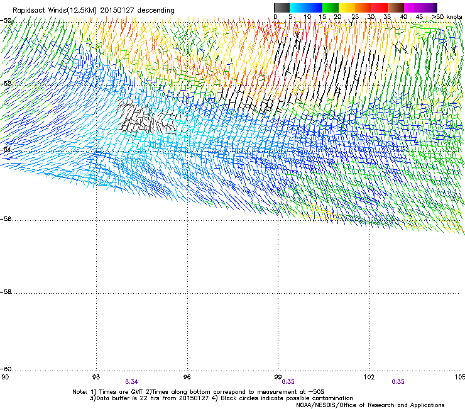The height and width of the screenshot is (409, 465).
Task: Select the green 15-20 knots legend color
Action: pos(331,8)
